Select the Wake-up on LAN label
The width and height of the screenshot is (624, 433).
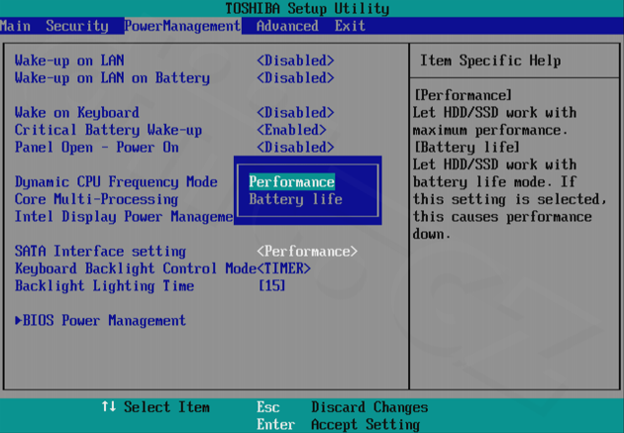(x=69, y=60)
